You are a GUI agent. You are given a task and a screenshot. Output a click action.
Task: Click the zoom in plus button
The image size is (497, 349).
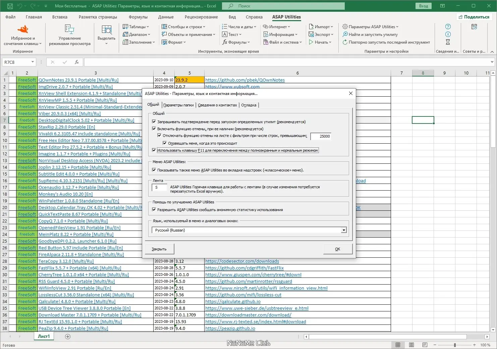(x=474, y=345)
